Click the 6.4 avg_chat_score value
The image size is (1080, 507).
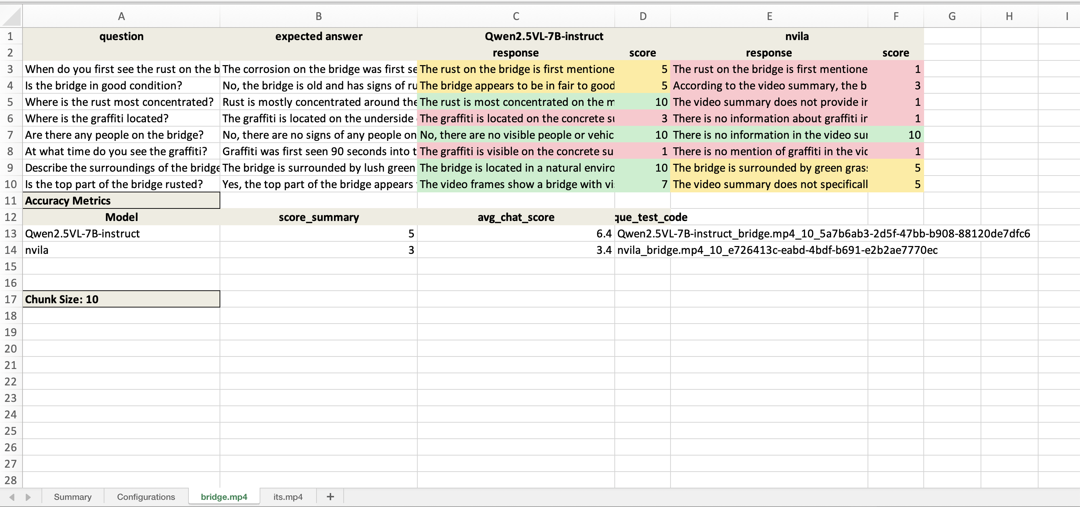click(516, 233)
